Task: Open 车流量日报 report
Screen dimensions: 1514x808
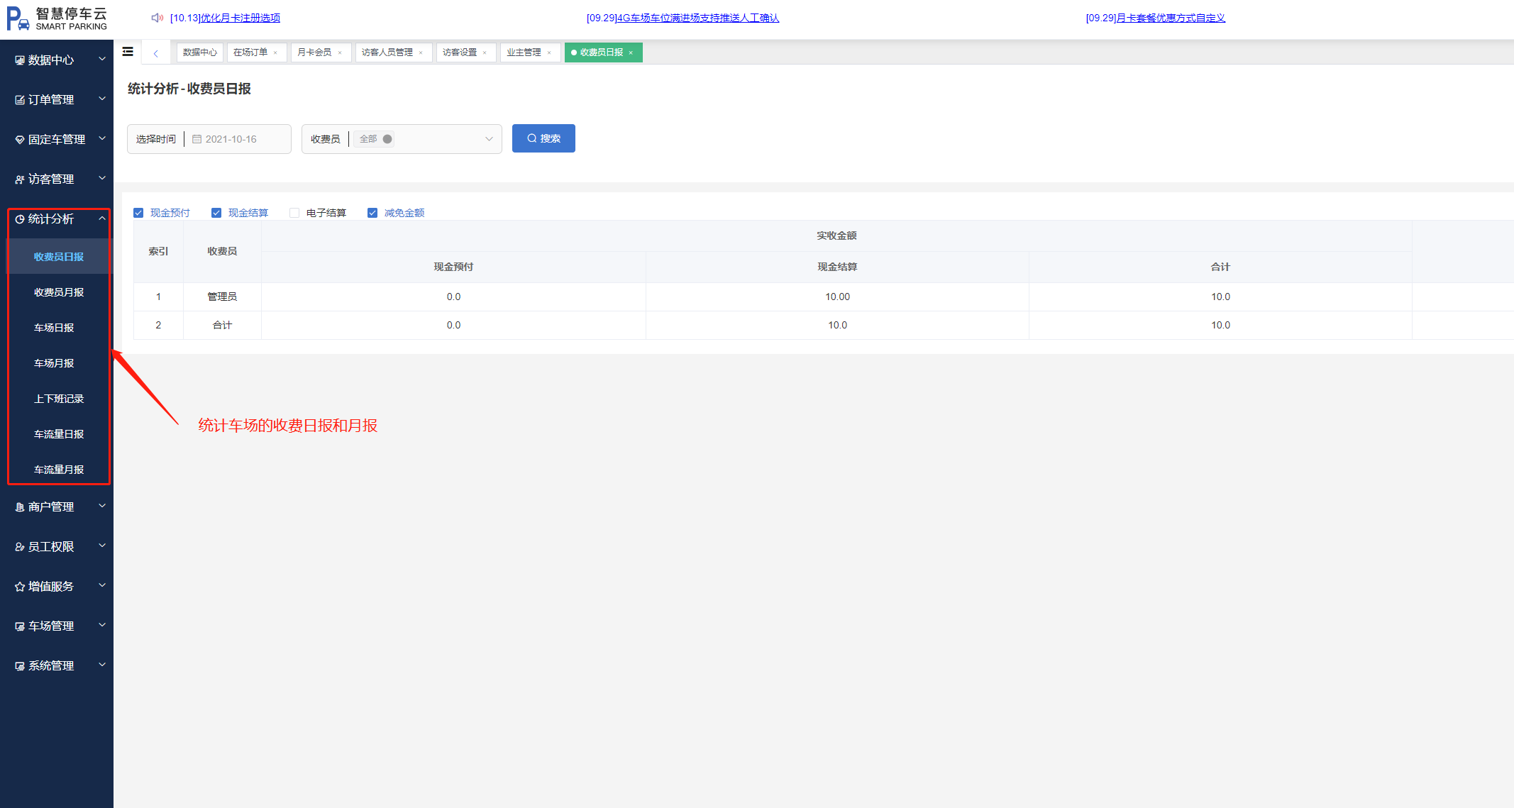Action: pos(59,434)
